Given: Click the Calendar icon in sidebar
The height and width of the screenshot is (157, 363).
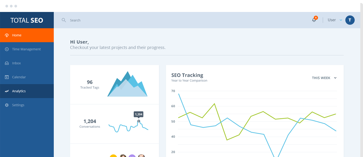Looking at the screenshot, I should [7, 77].
